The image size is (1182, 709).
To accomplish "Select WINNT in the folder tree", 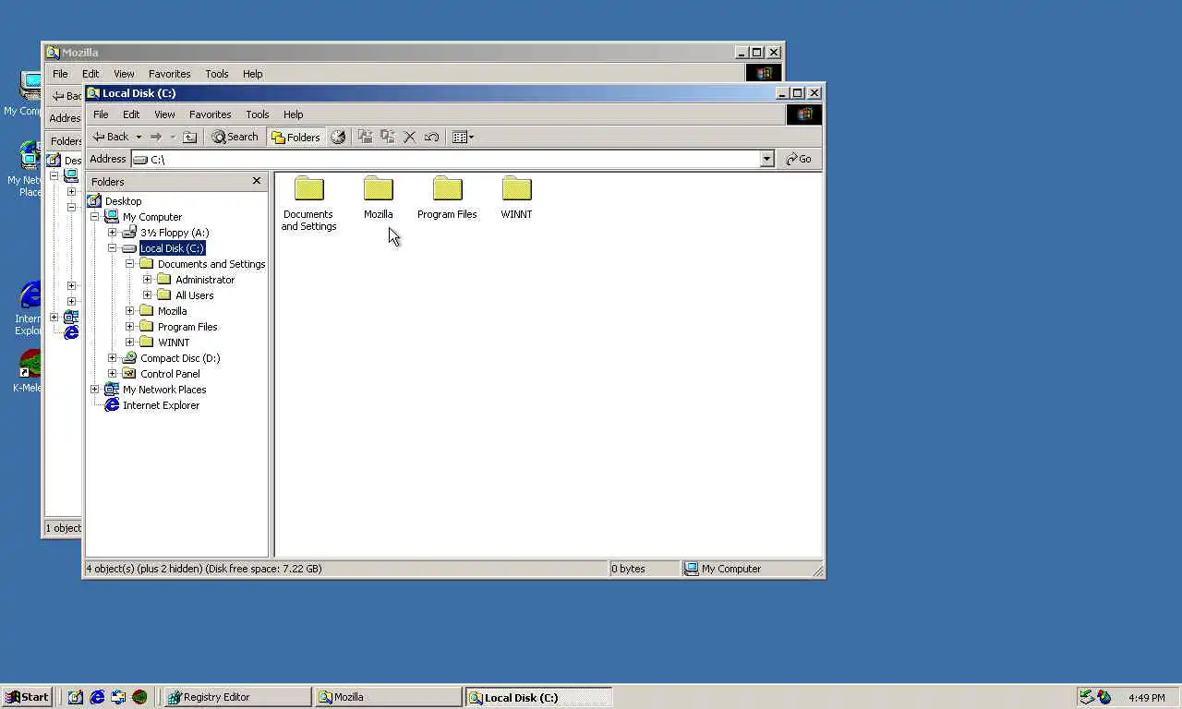I will (x=174, y=342).
